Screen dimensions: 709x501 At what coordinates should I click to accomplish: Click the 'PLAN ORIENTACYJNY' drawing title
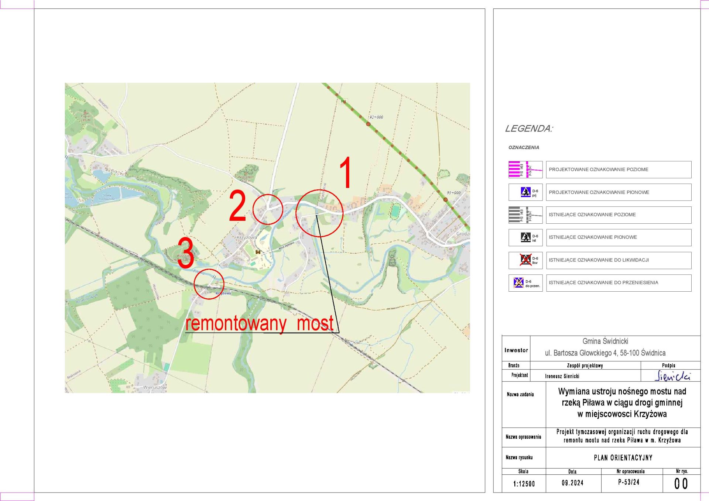[x=623, y=458]
